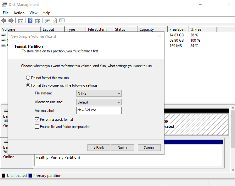Image resolution: width=235 pixels, height=186 pixels.
Task: Click the Online disk status label
Action: coord(9,157)
